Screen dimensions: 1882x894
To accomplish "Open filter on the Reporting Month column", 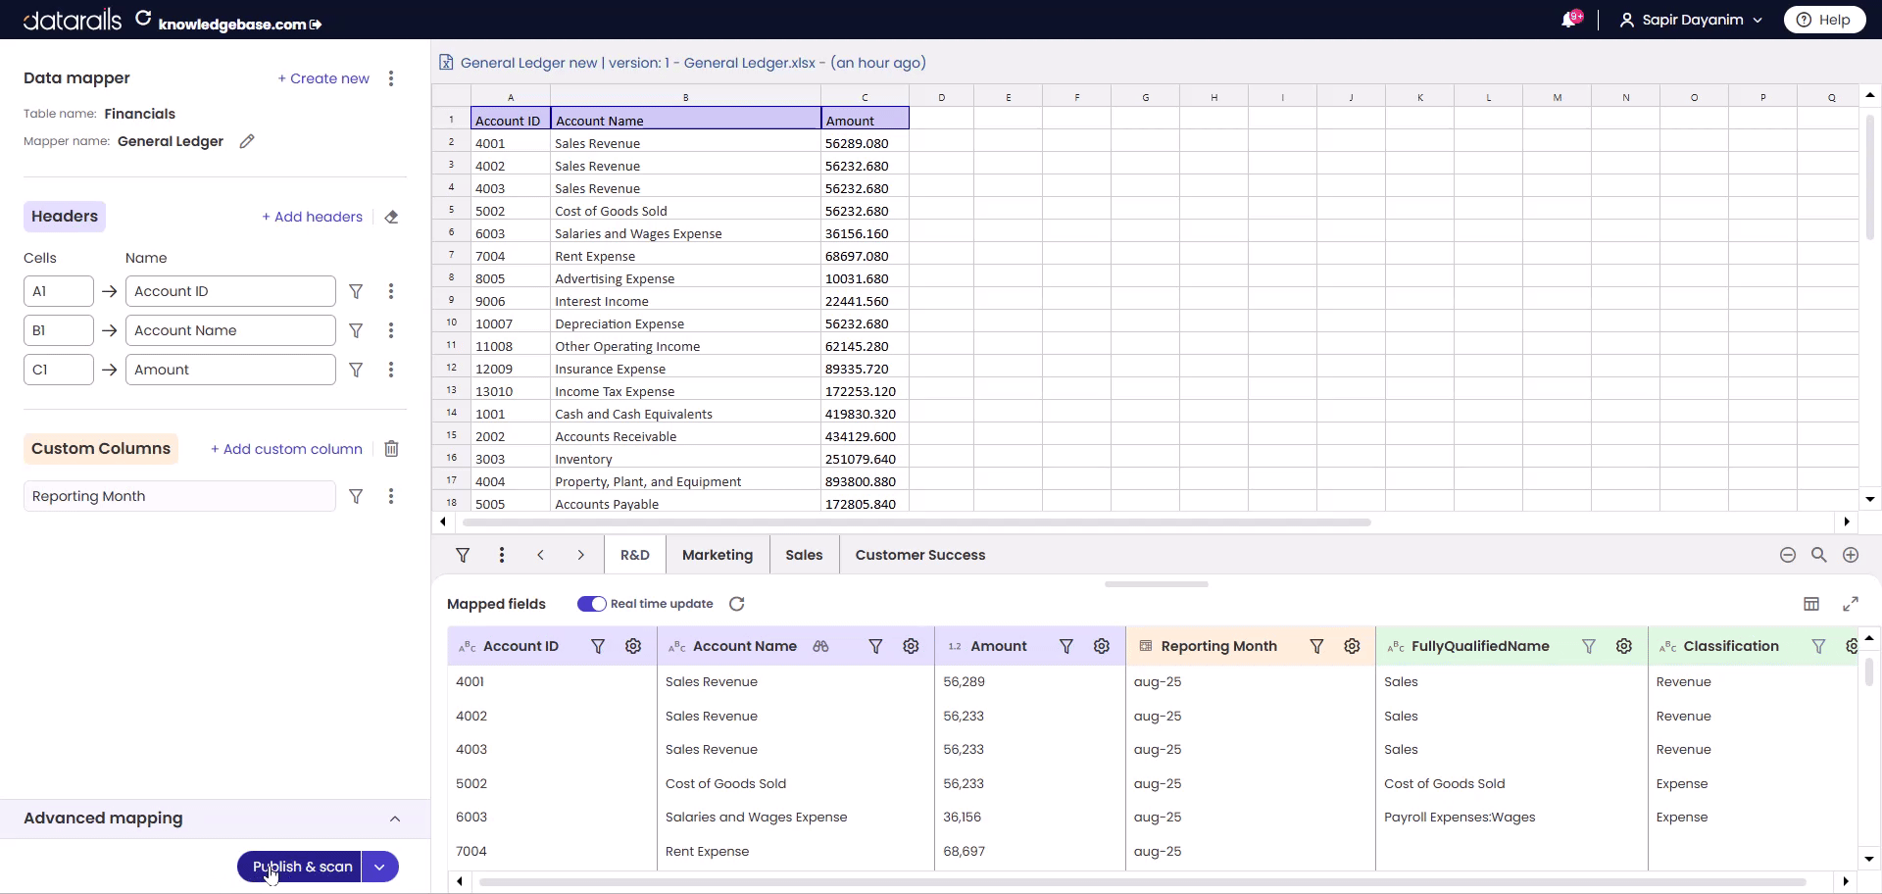I will (1316, 646).
